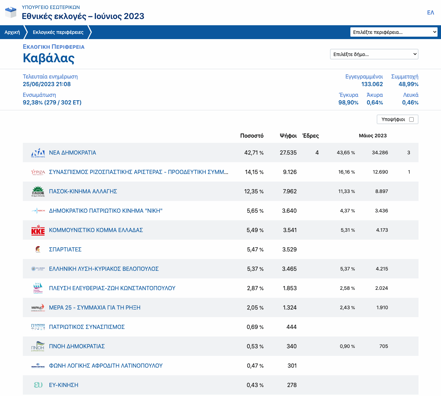Open the Επιλέξτε δήμο dropdown

[374, 54]
